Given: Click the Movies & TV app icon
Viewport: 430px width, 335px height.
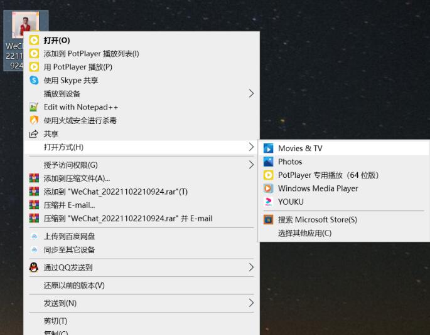Looking at the screenshot, I should tap(268, 148).
